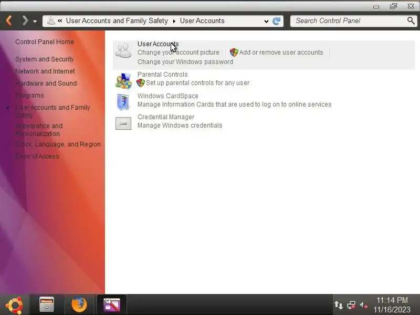Open Clock, Language, and Region category

click(x=58, y=144)
